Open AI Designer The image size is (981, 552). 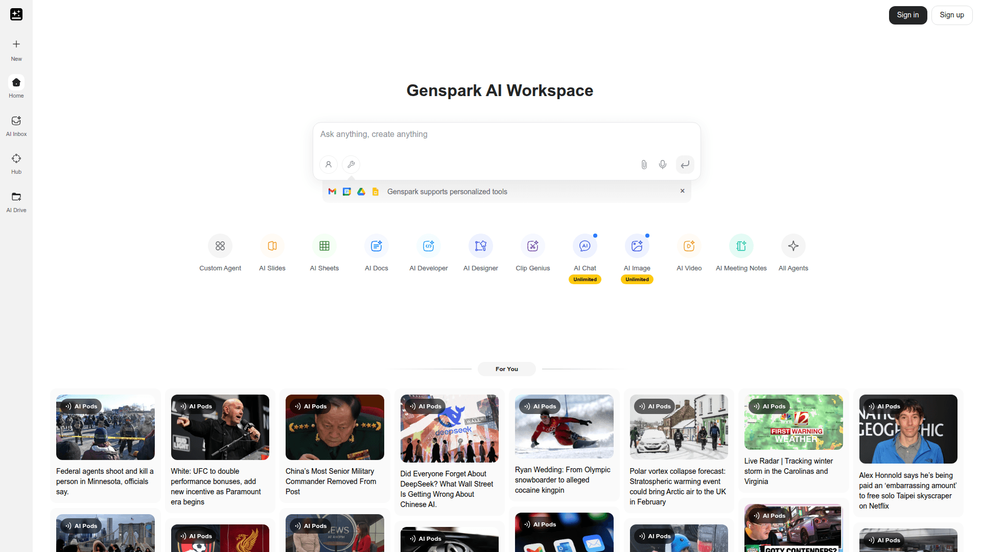click(x=480, y=253)
